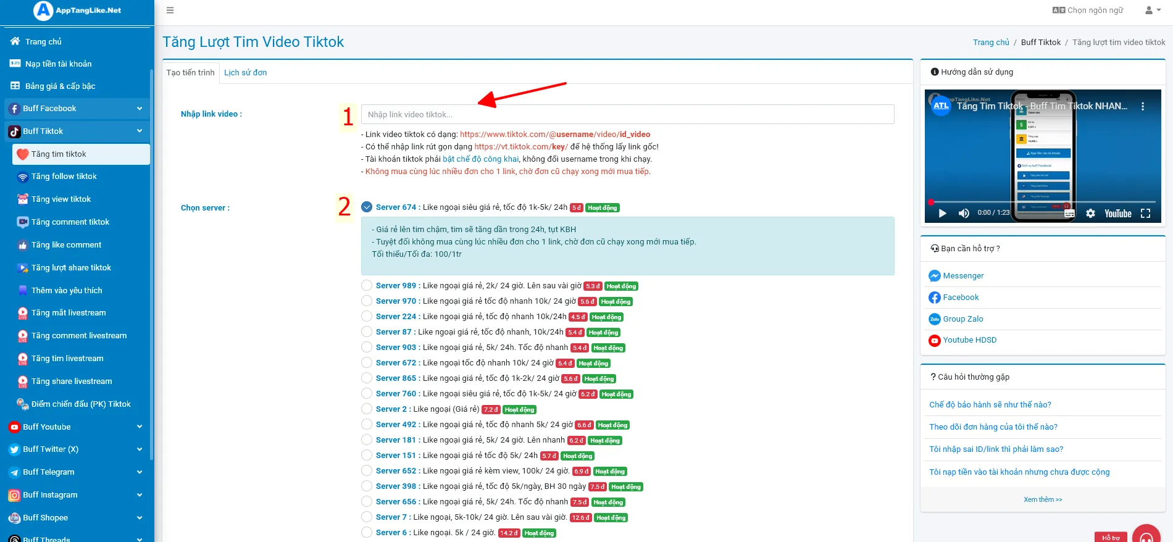The height and width of the screenshot is (542, 1173).
Task: Open video settings gear icon
Action: [1090, 214]
